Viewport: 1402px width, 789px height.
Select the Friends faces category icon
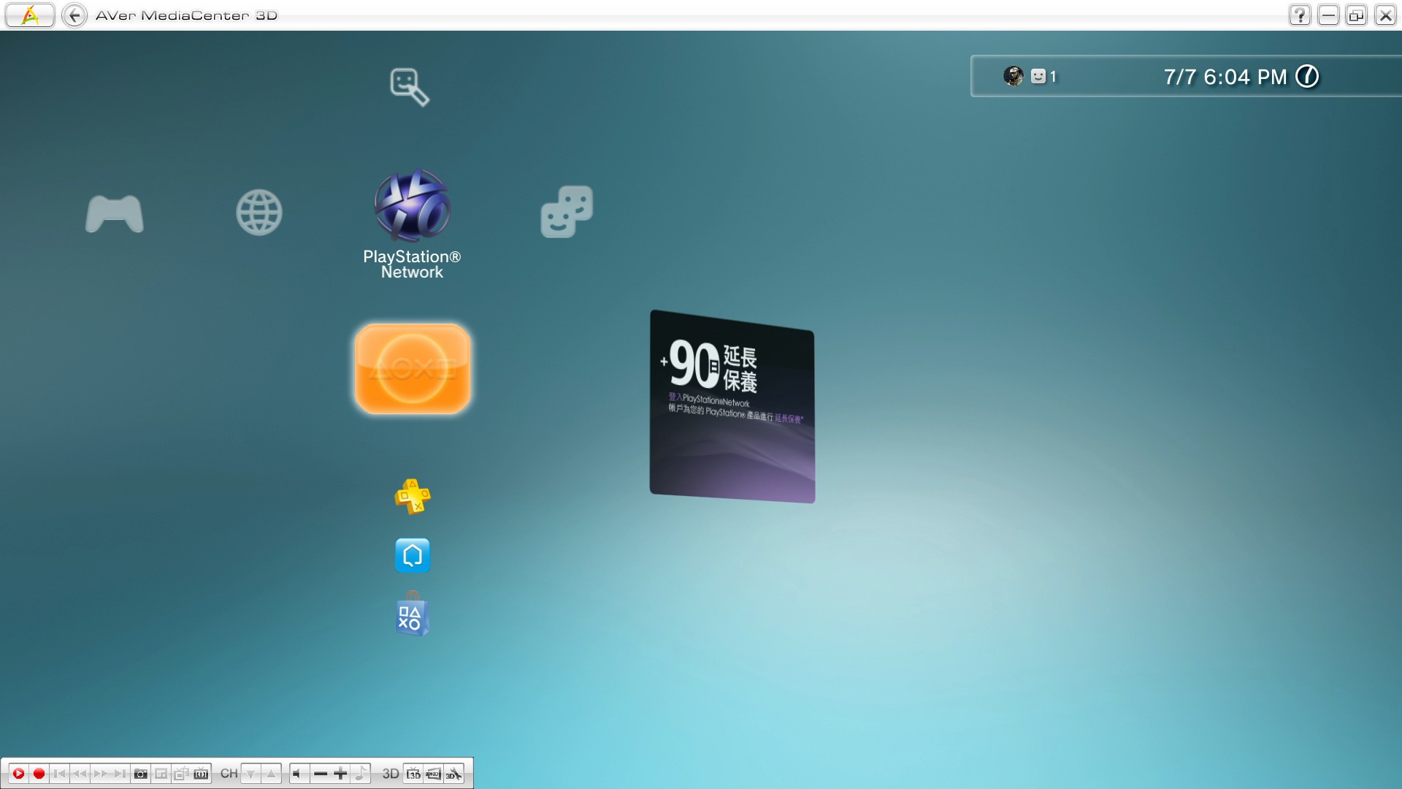(x=567, y=211)
